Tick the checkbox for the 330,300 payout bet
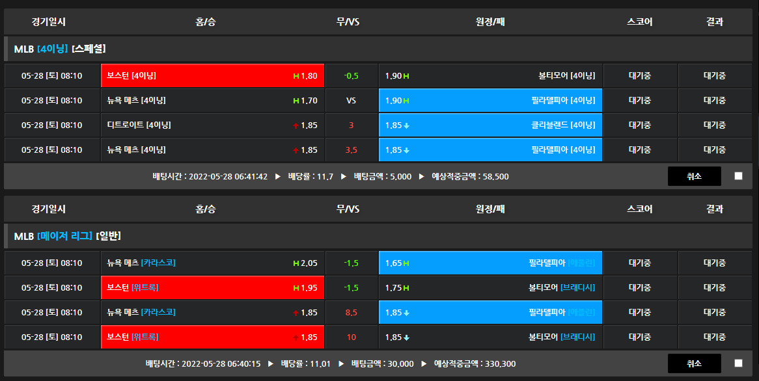This screenshot has height=381, width=759. coord(738,363)
